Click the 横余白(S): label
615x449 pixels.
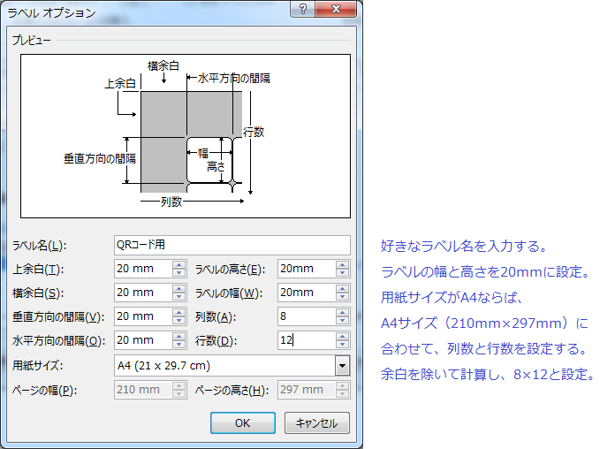[38, 293]
